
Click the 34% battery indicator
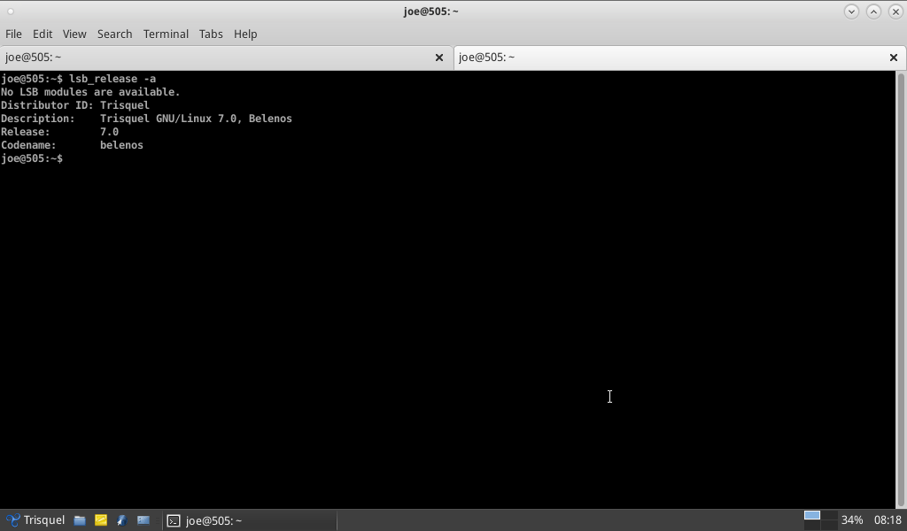click(851, 520)
